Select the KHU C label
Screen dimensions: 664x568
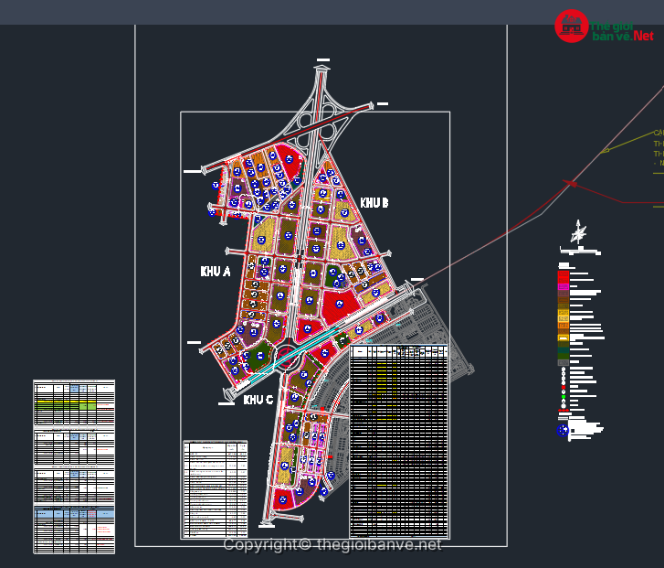click(x=258, y=400)
